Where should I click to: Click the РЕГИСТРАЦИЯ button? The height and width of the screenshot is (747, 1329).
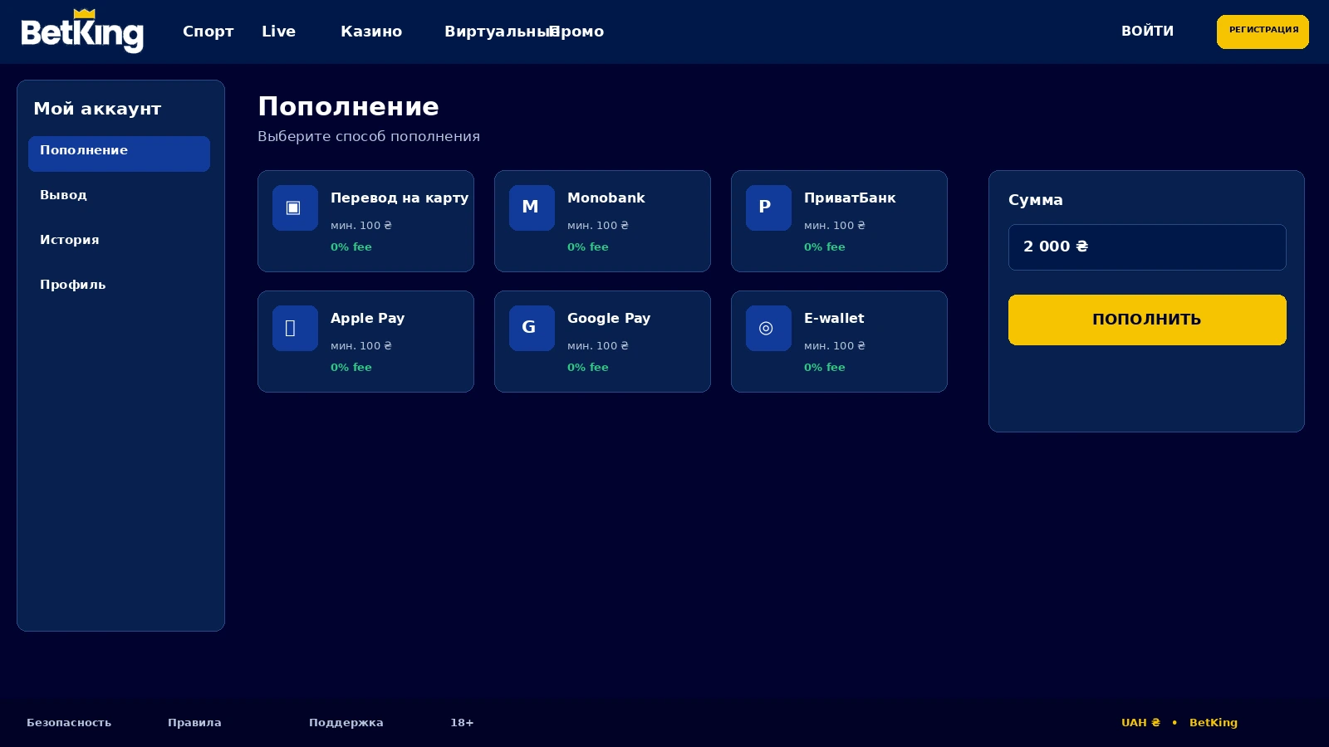click(1263, 32)
